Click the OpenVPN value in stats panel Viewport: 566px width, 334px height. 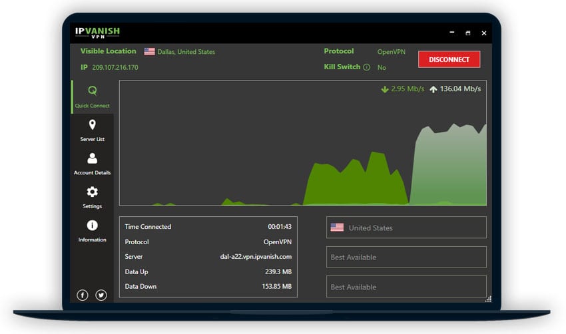coord(278,242)
